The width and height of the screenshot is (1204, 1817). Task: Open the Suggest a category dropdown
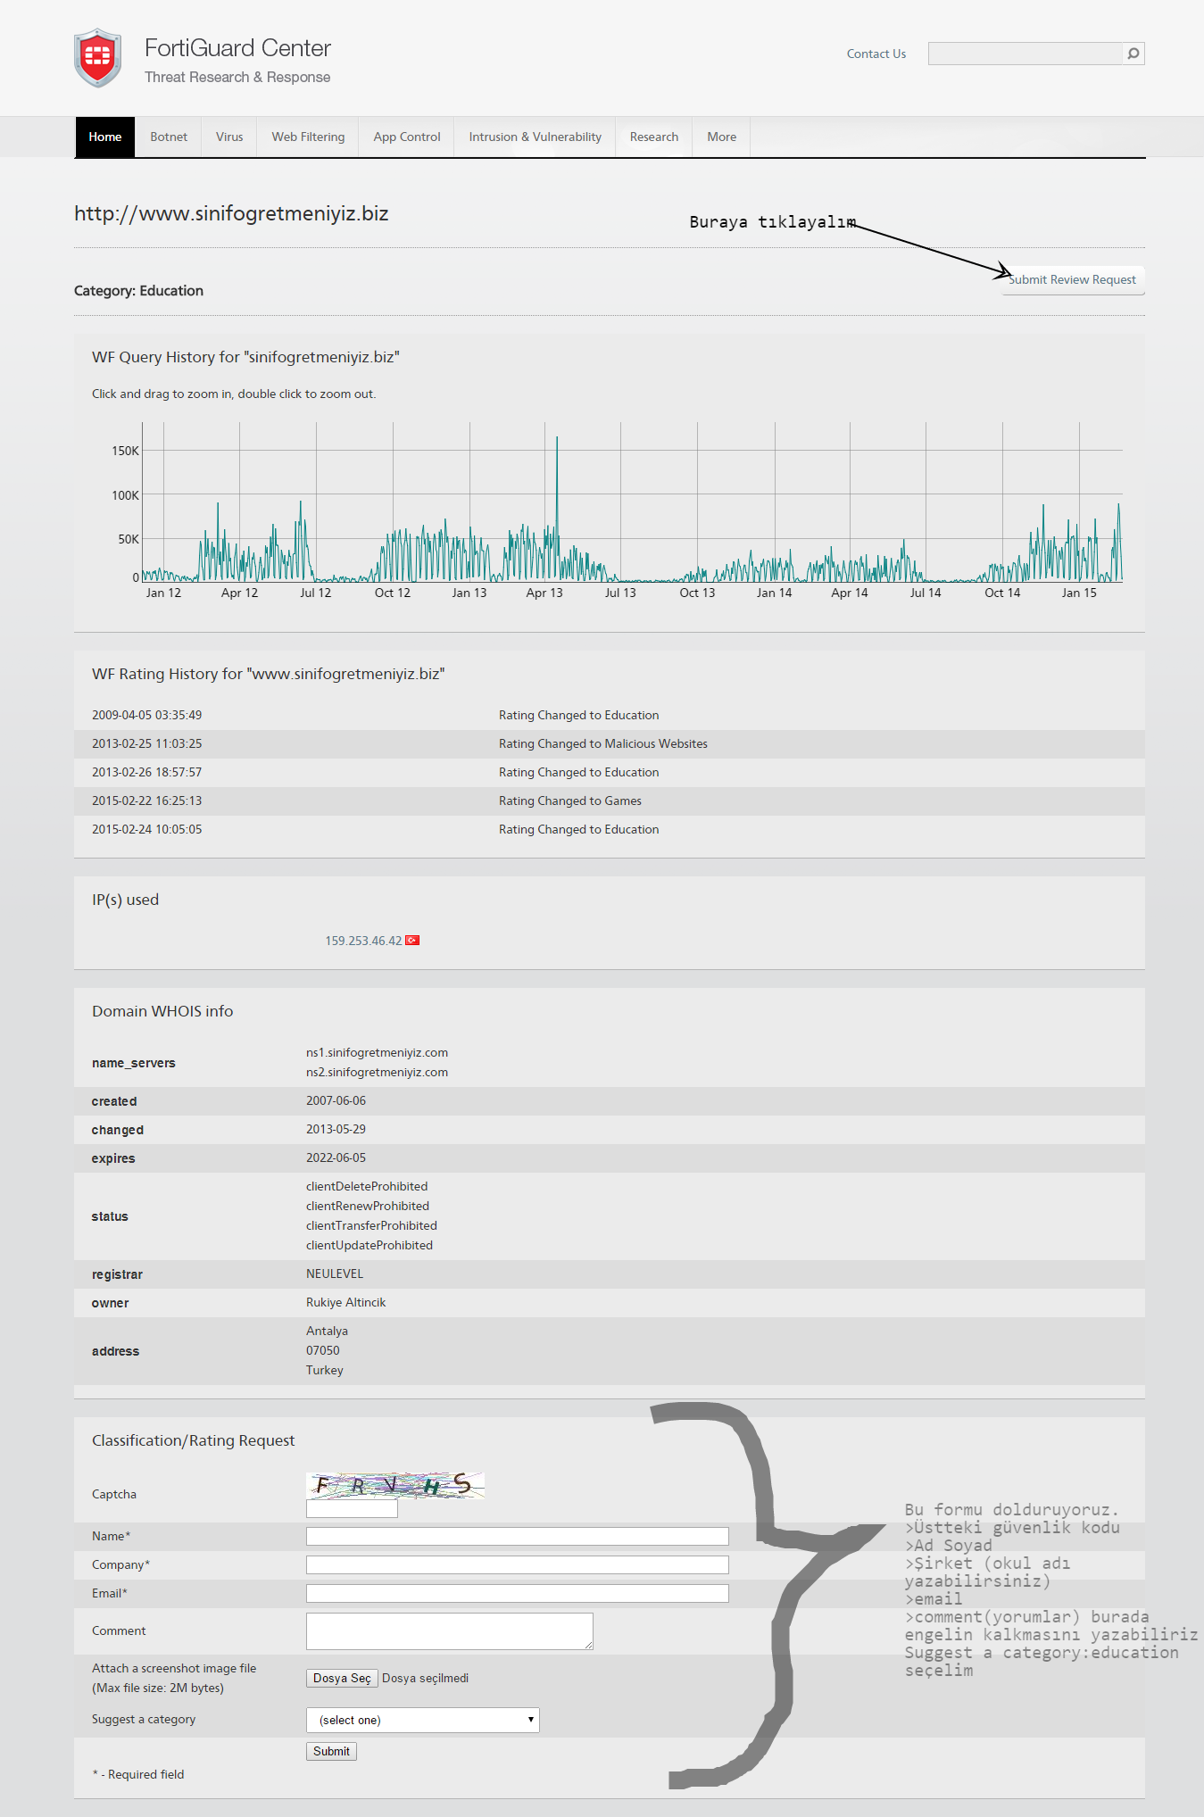[x=422, y=1720]
